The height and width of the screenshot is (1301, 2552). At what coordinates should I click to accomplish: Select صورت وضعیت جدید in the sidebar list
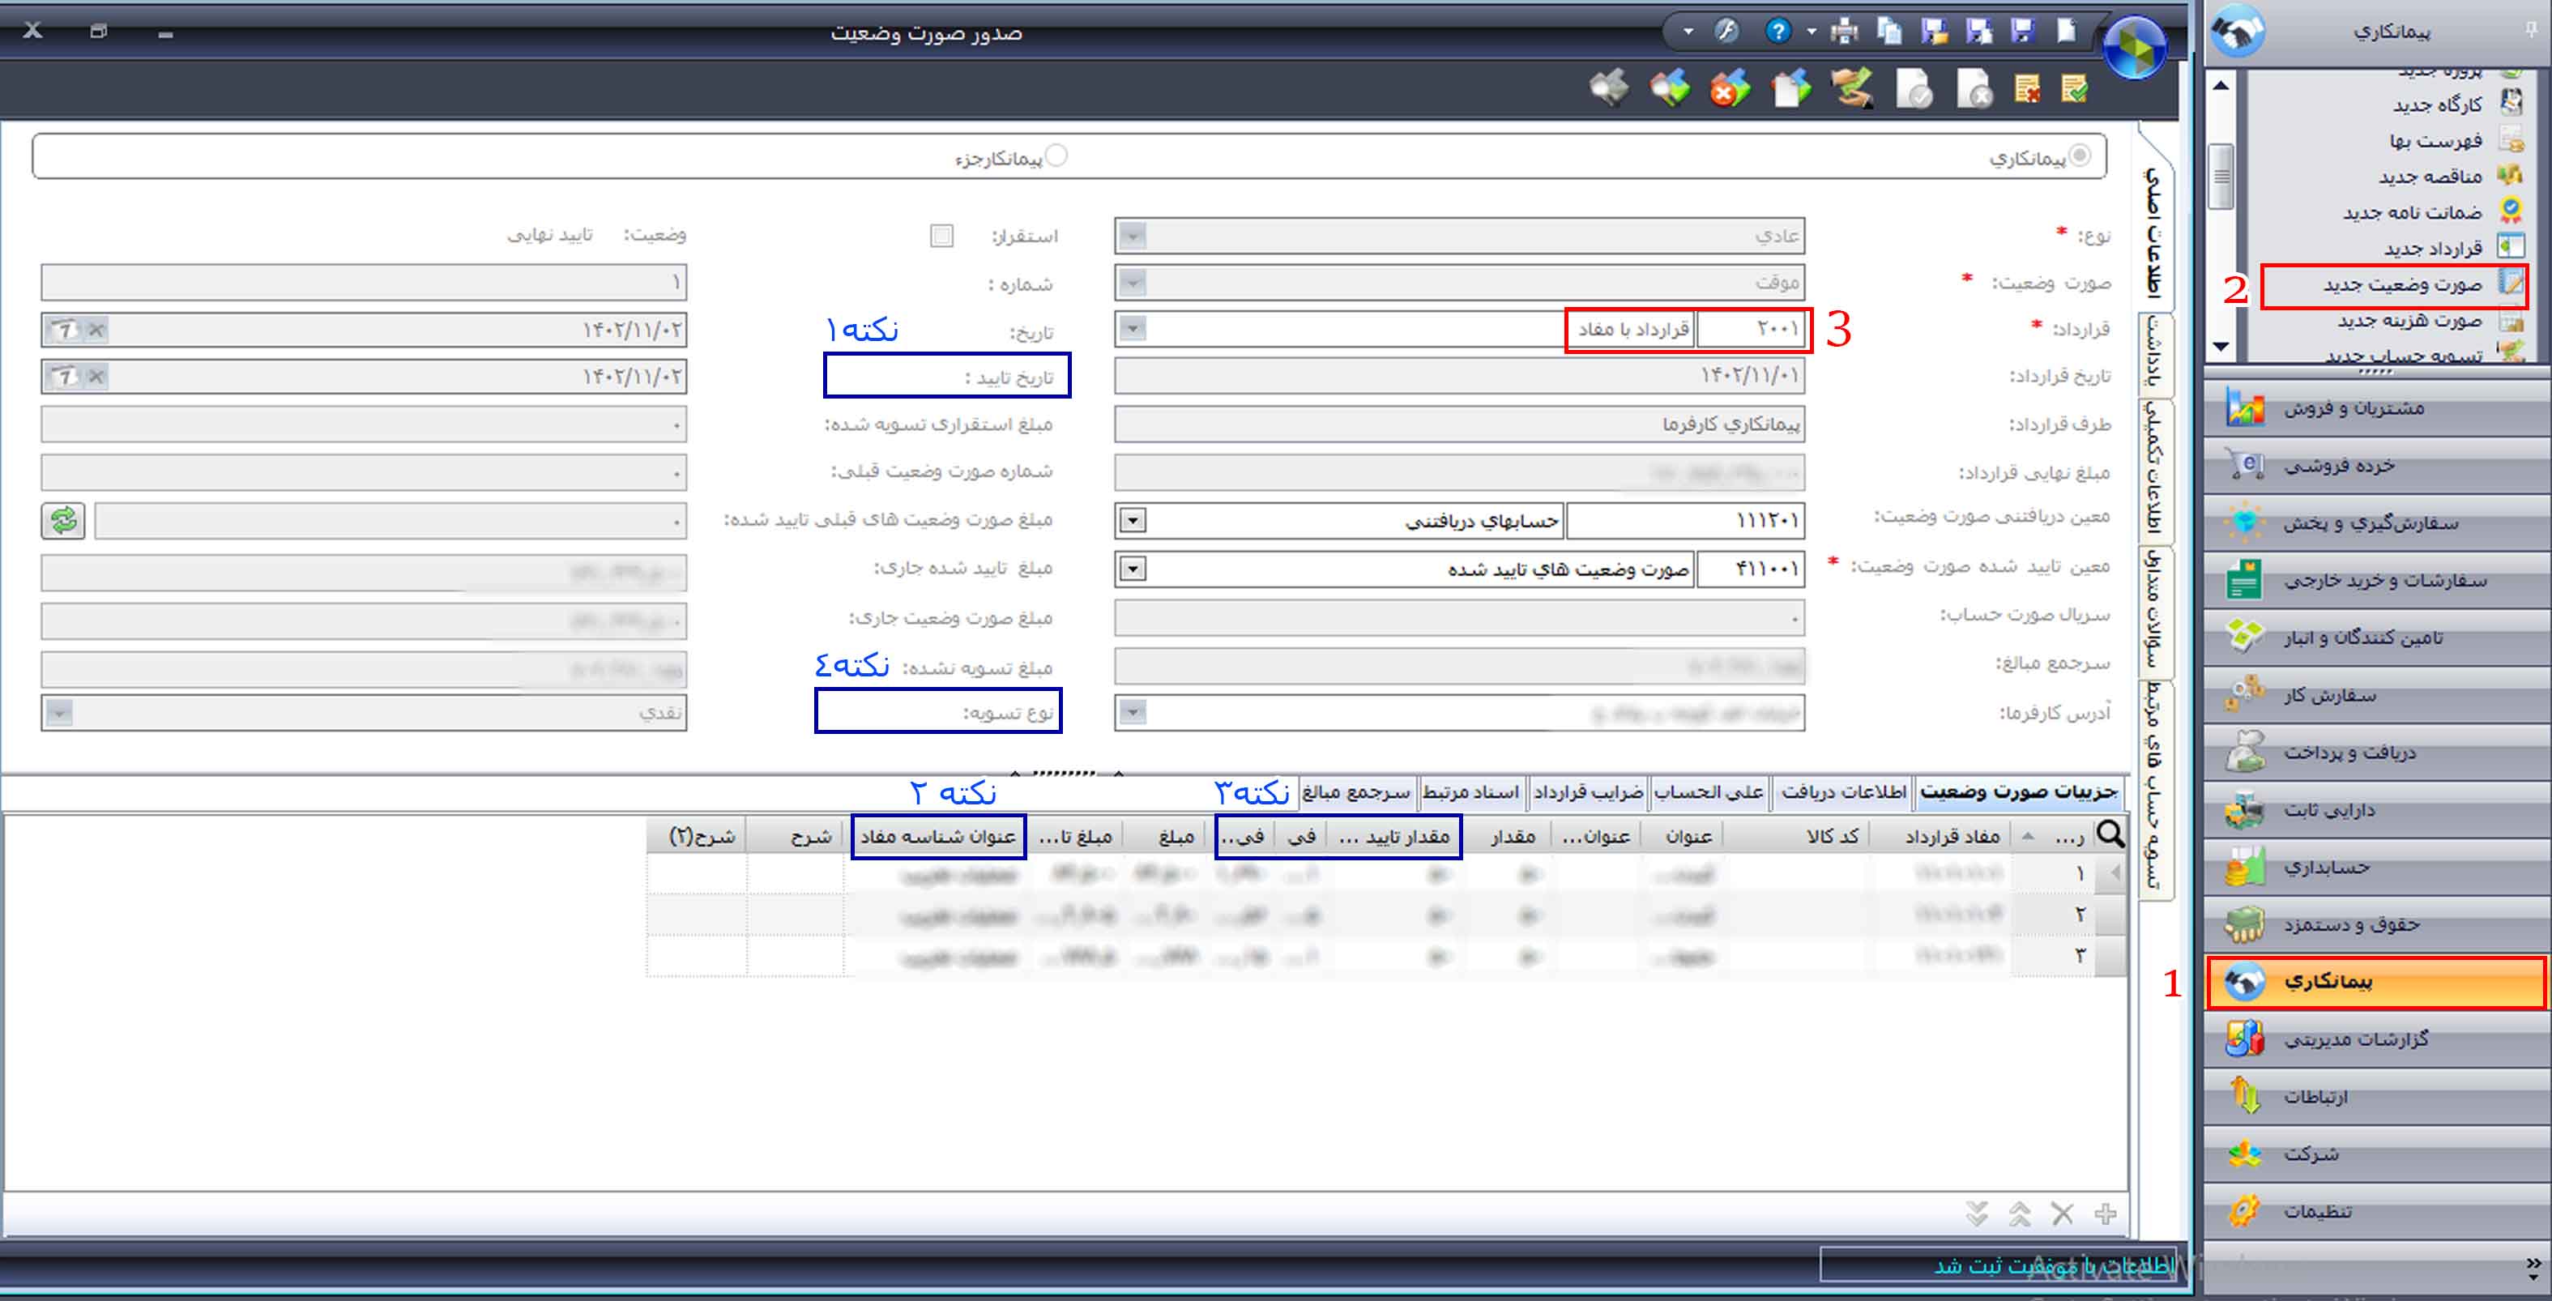click(x=2393, y=285)
